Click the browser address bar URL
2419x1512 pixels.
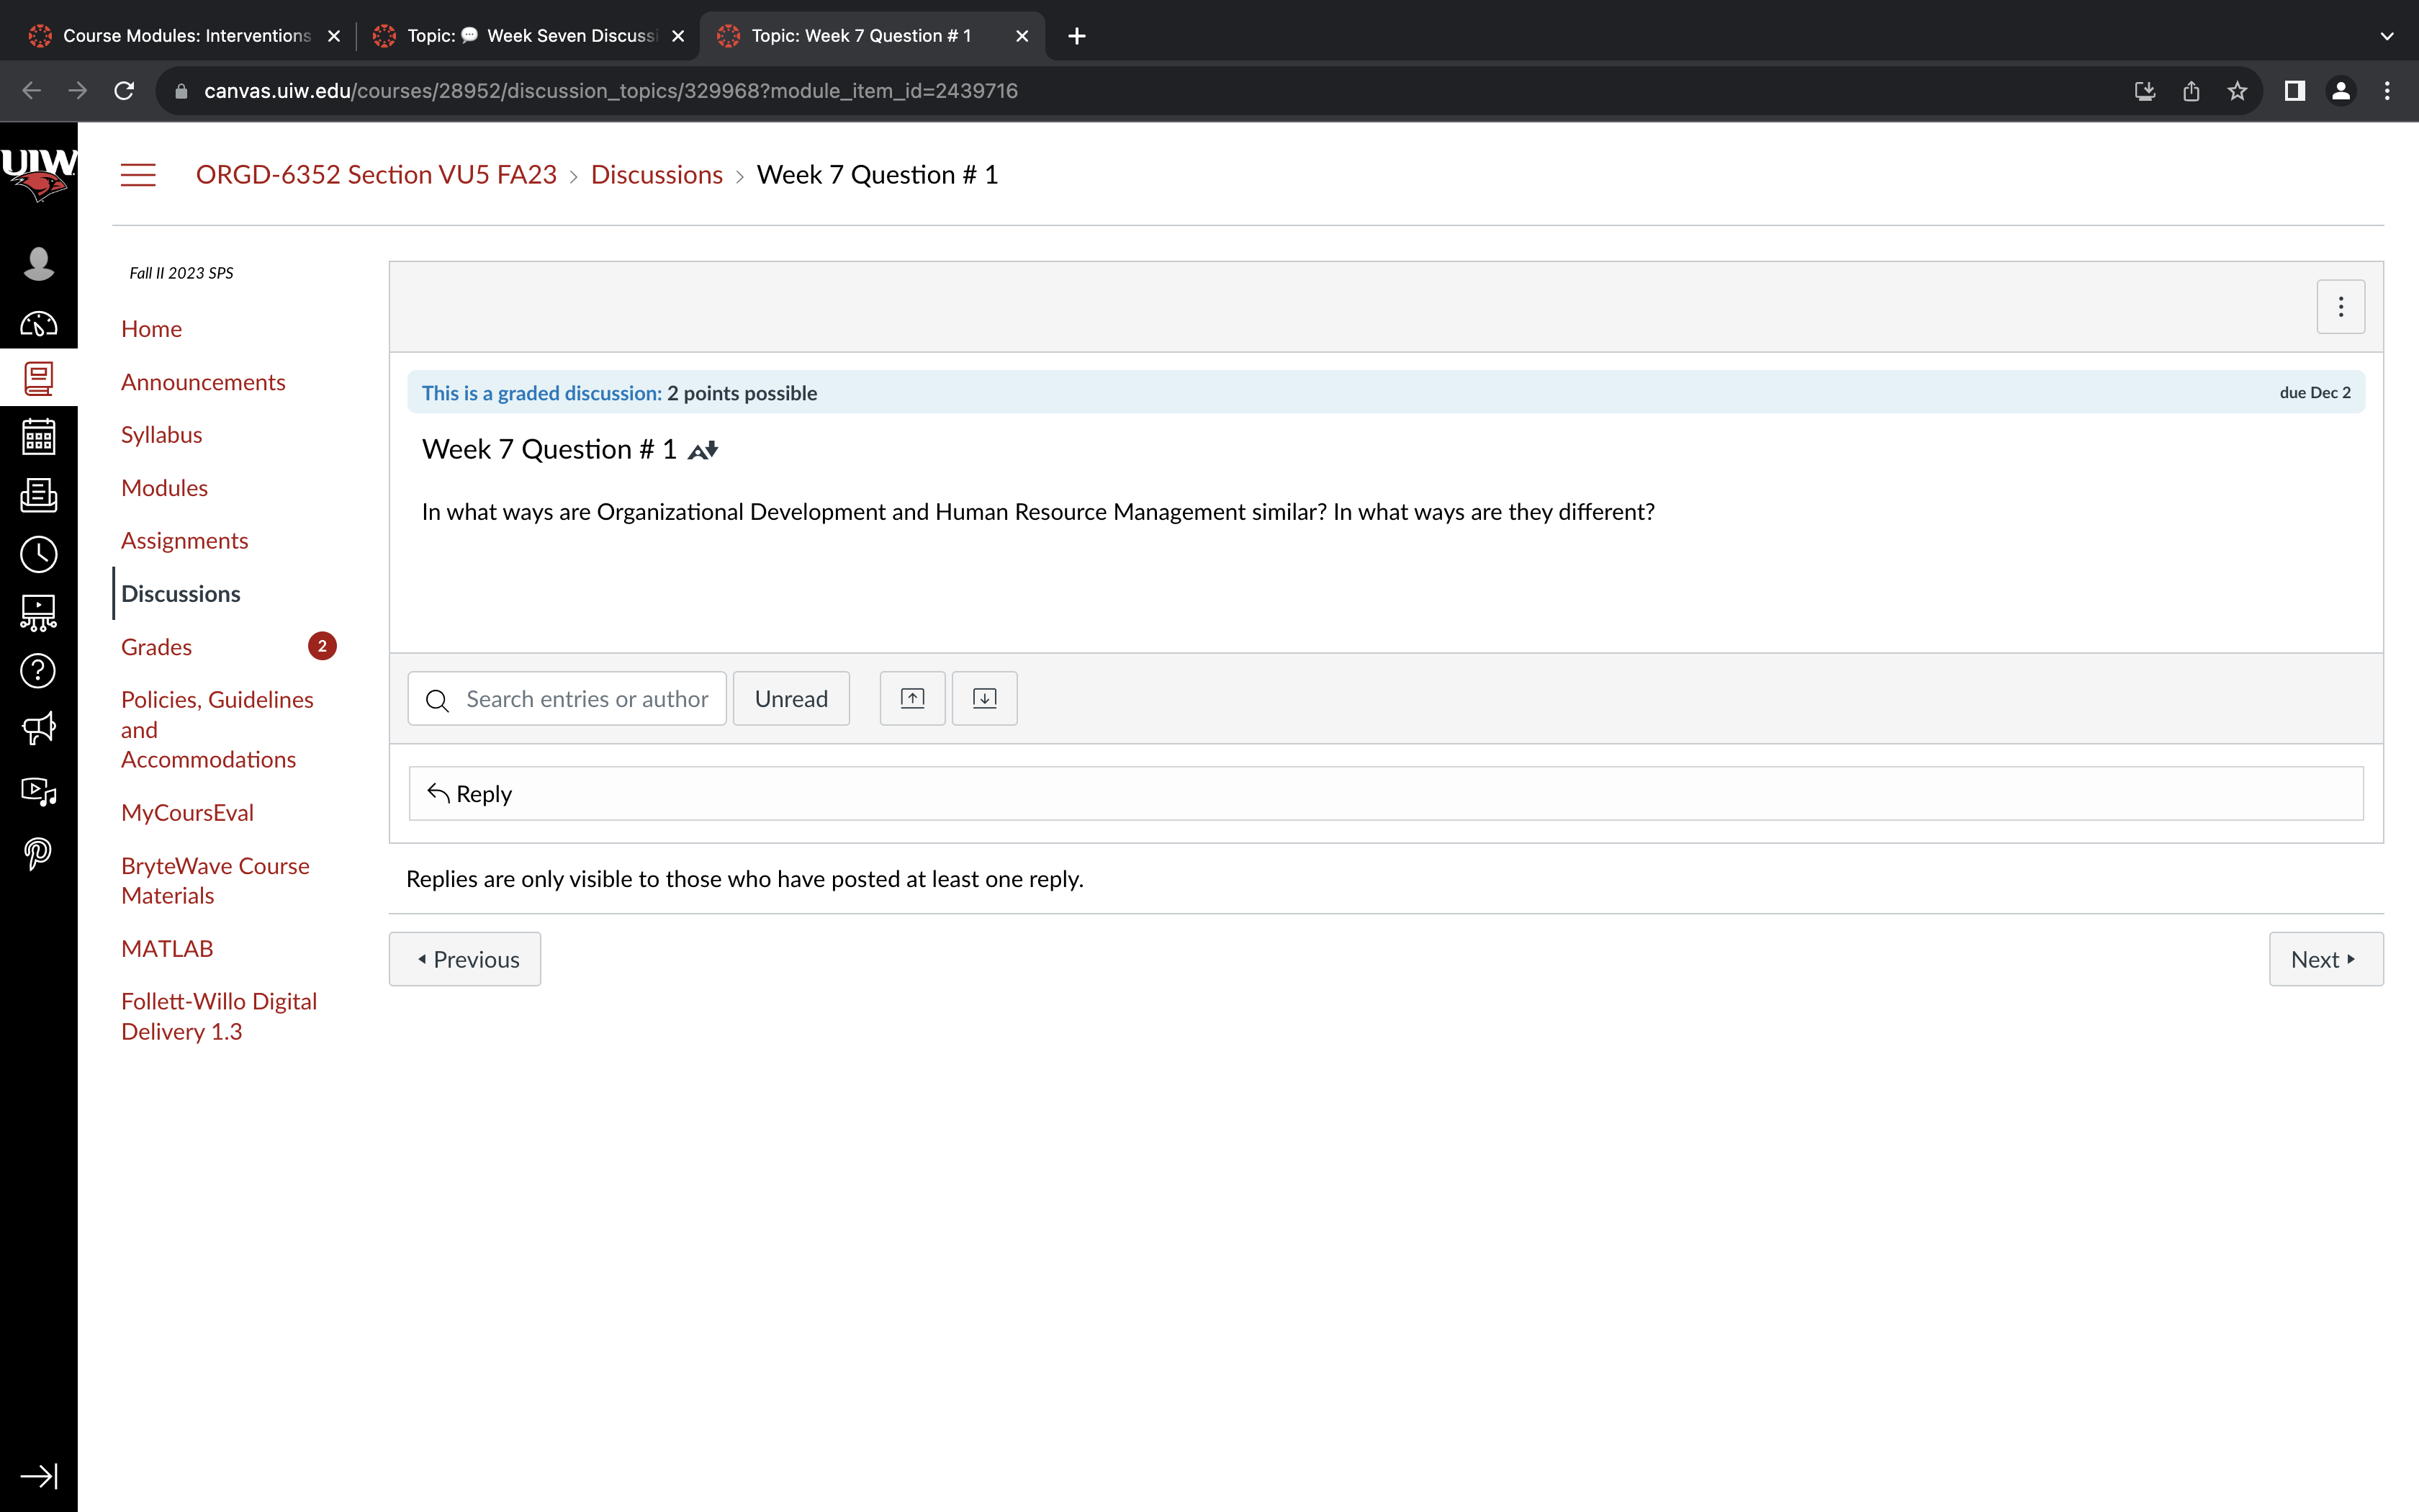(611, 91)
